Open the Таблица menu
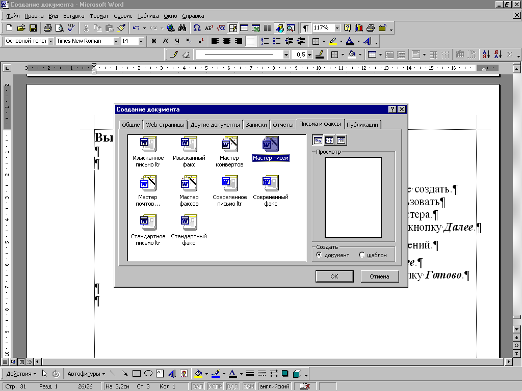 tap(148, 16)
